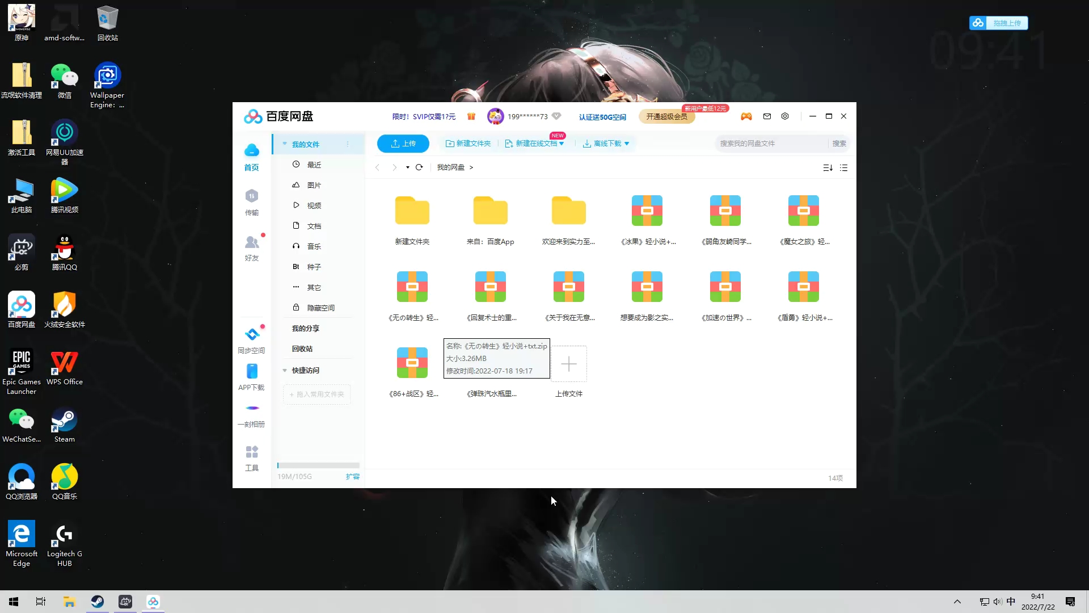The image size is (1089, 613).
Task: Switch to list view icon
Action: 844,168
